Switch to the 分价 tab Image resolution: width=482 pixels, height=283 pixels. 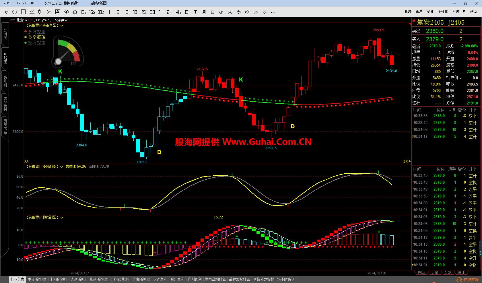tap(435, 272)
